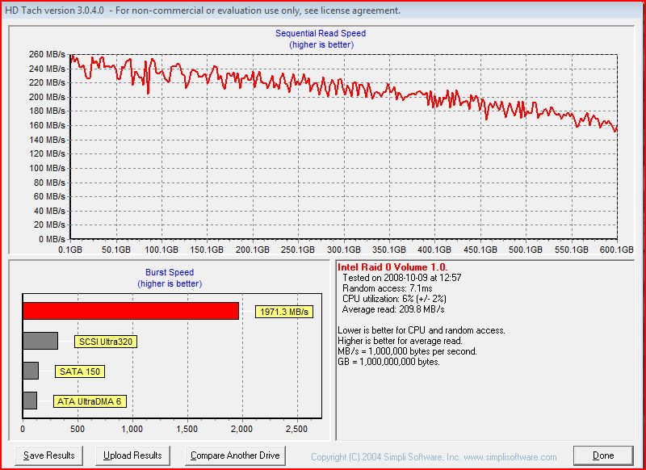Select the red burst speed bar
Viewport: 646px width, 470px height.
pos(130,311)
